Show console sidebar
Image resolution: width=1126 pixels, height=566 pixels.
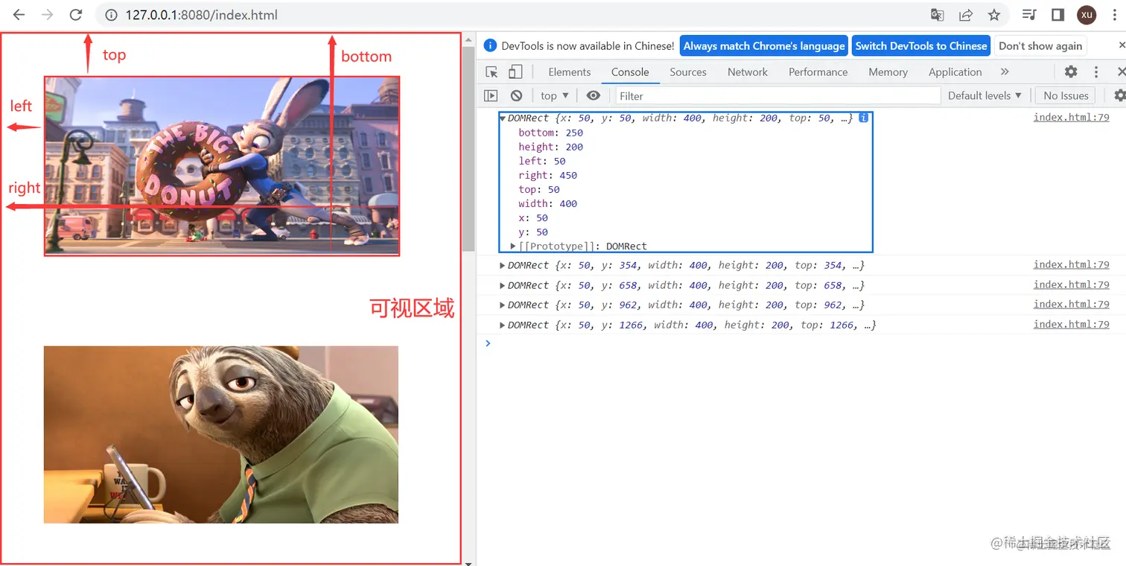pyautogui.click(x=491, y=95)
